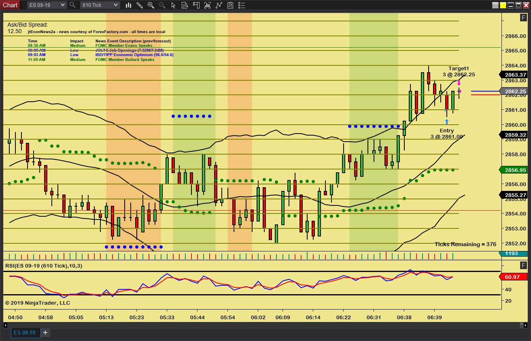Click the blue entry arrow marker

pos(447,121)
